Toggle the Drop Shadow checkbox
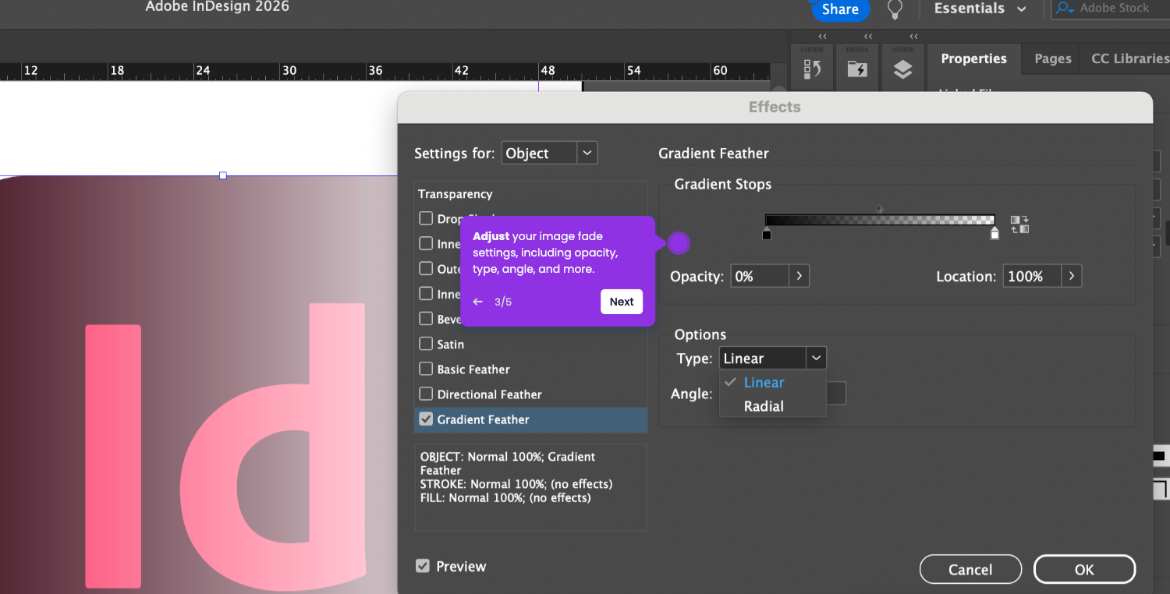This screenshot has height=594, width=1170. pyautogui.click(x=426, y=218)
